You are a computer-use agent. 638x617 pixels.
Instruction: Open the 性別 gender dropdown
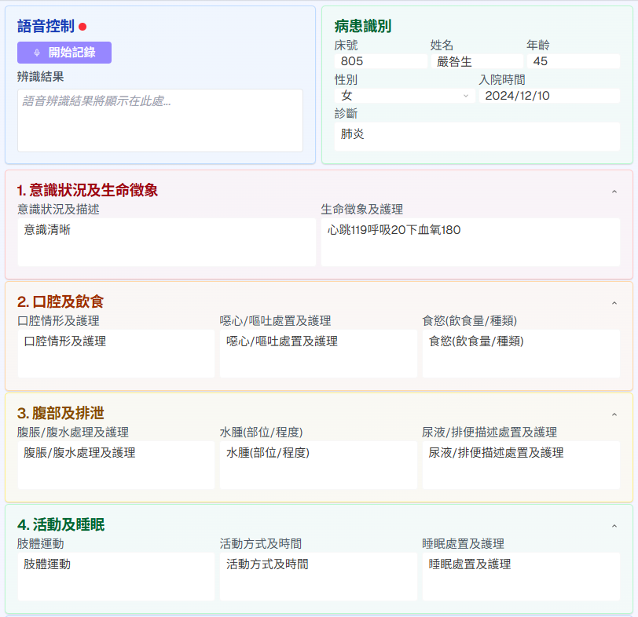coord(405,95)
